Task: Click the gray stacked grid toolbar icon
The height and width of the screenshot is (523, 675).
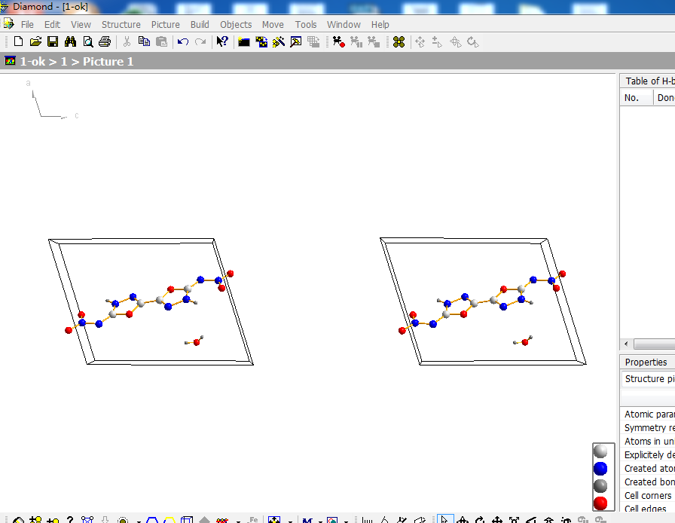Action: click(313, 41)
